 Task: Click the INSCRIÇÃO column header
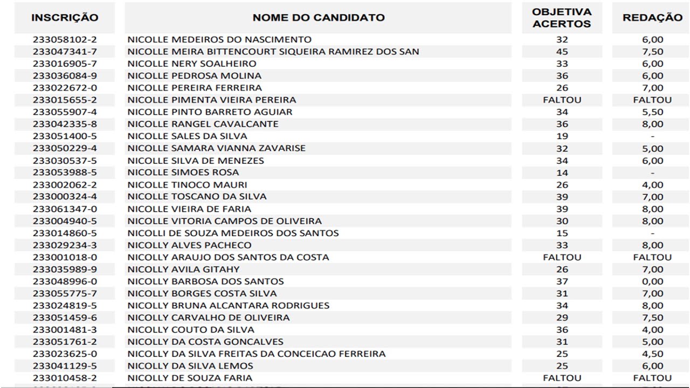[x=65, y=18]
